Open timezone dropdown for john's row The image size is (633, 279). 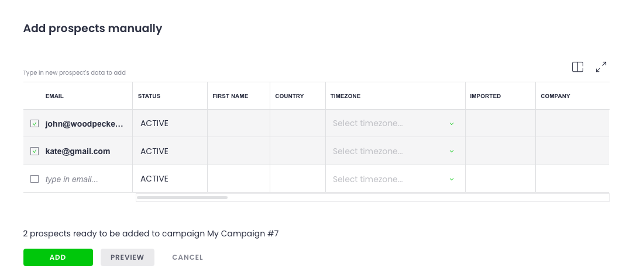[x=394, y=124]
